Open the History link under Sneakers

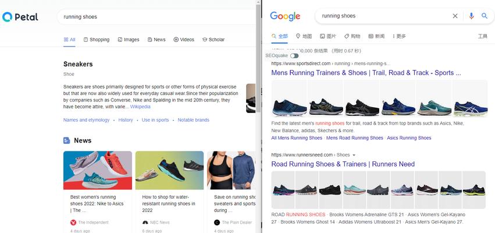point(126,120)
